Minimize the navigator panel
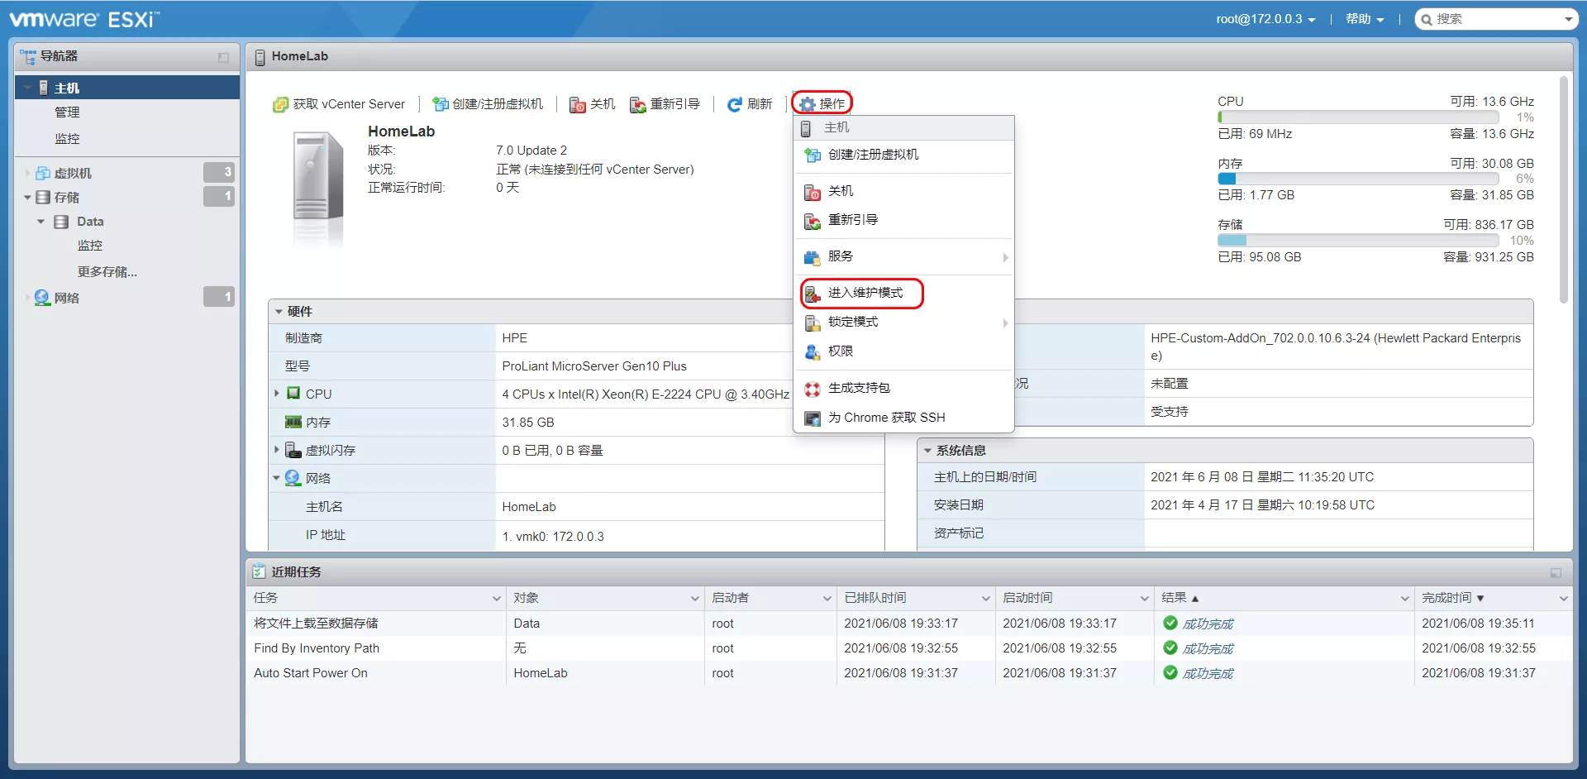The height and width of the screenshot is (779, 1587). coord(223,57)
